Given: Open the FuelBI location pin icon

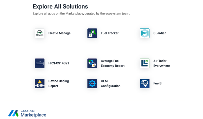Looking at the screenshot, I should coord(145,83).
